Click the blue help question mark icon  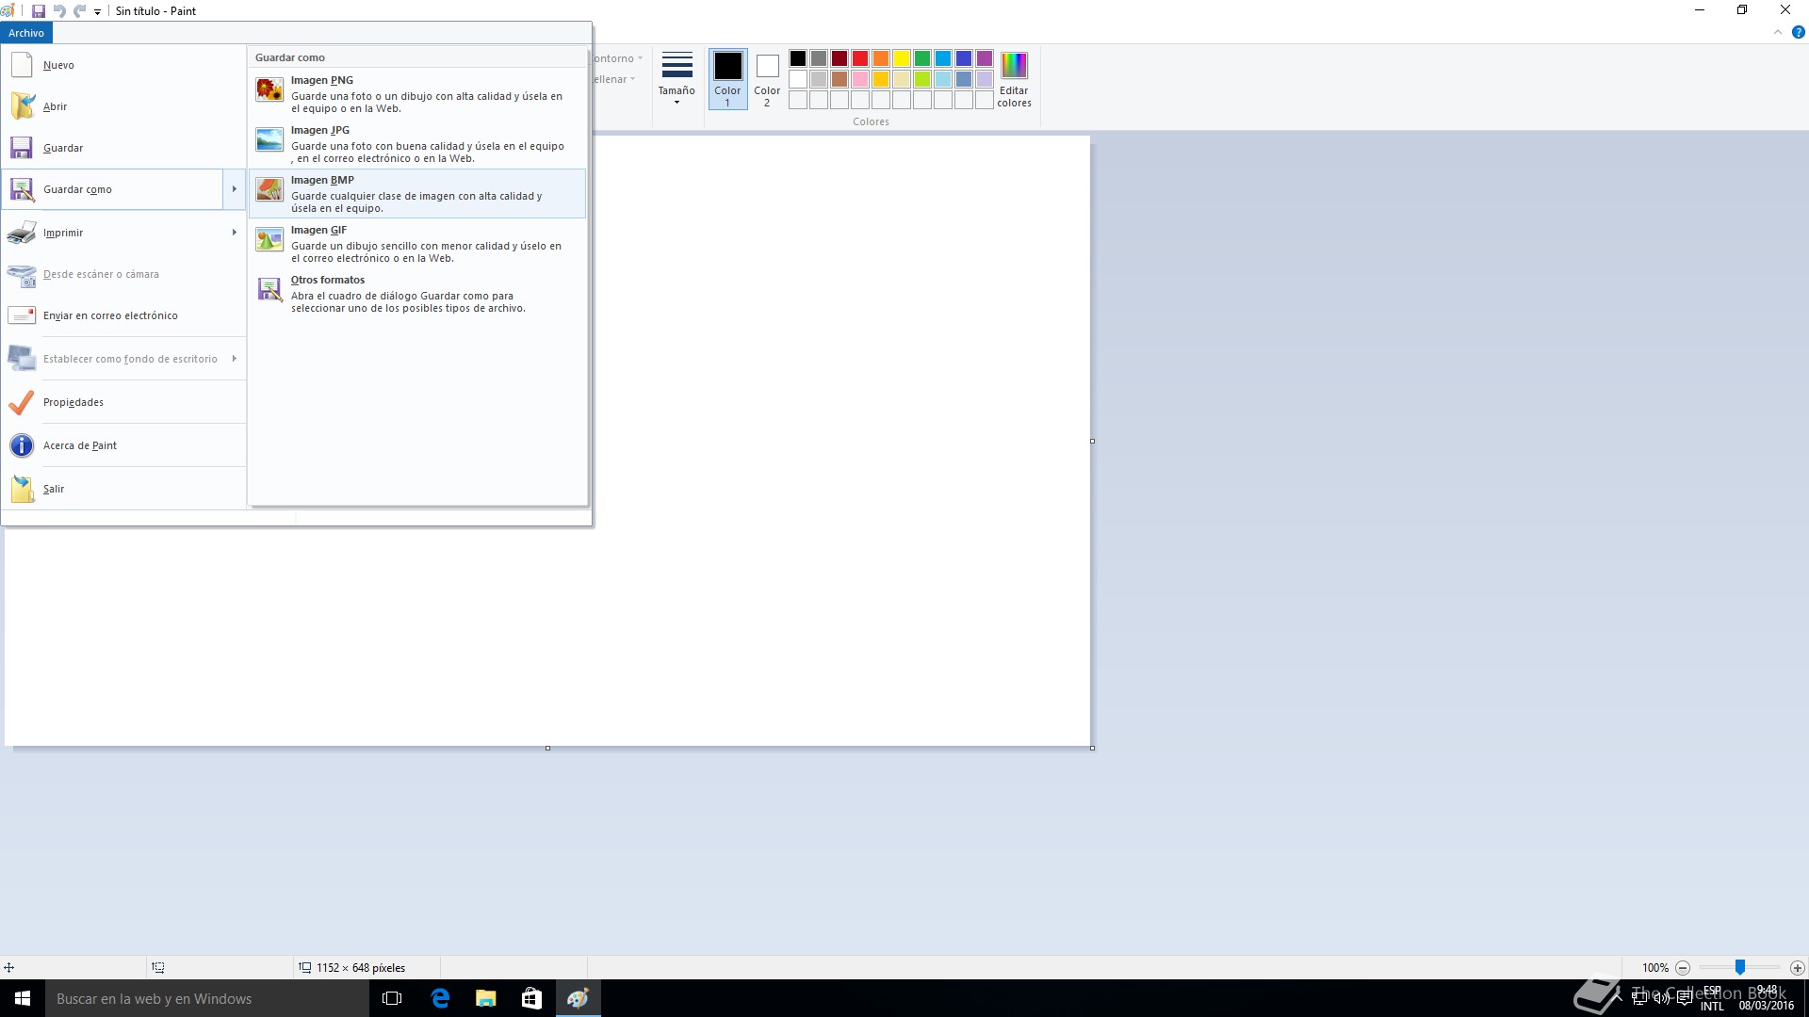point(1798,32)
